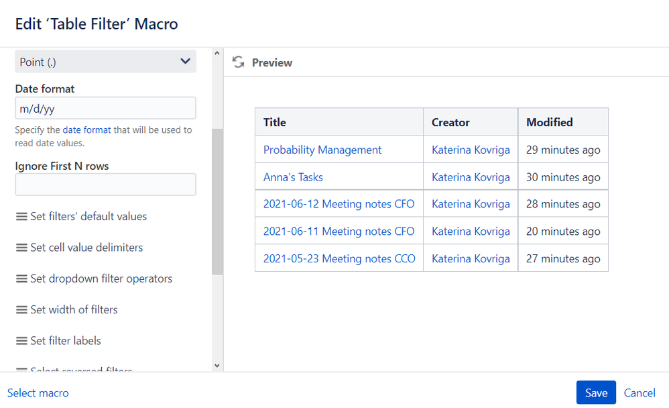Image resolution: width=669 pixels, height=408 pixels.
Task: Click the Date format input field
Action: (x=105, y=108)
